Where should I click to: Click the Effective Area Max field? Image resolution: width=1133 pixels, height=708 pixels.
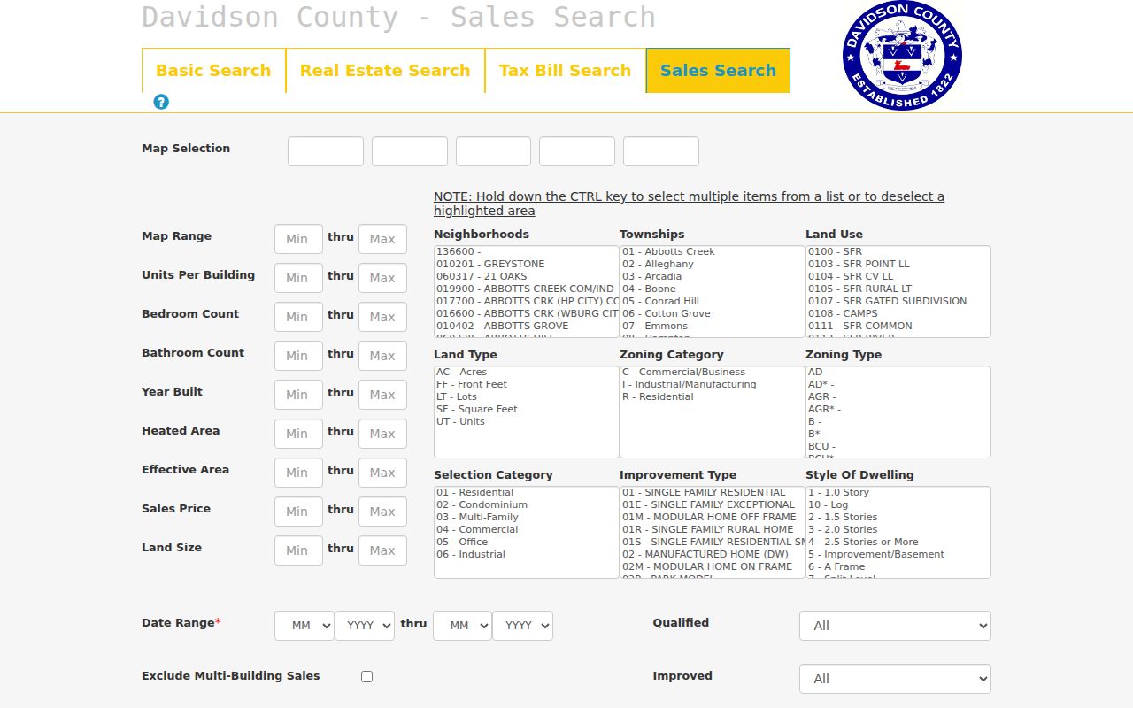coord(382,473)
